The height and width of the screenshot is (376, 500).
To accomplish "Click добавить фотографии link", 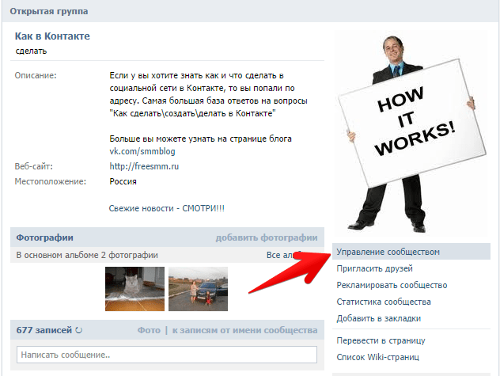I will (267, 237).
